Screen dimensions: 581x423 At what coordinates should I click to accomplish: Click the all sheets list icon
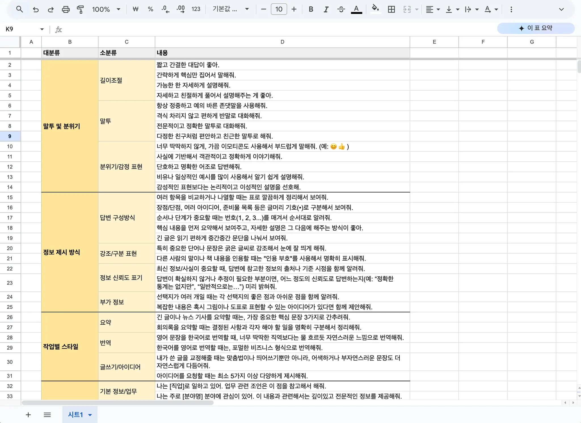(47, 415)
